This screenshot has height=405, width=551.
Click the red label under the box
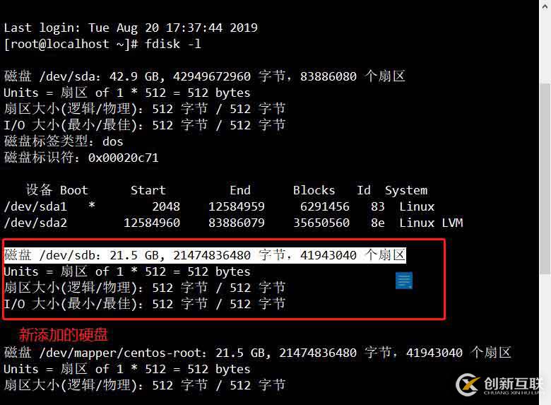click(x=64, y=335)
